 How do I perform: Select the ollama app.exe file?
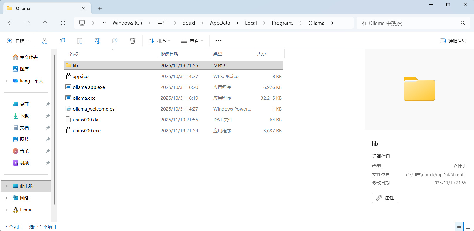point(173,87)
